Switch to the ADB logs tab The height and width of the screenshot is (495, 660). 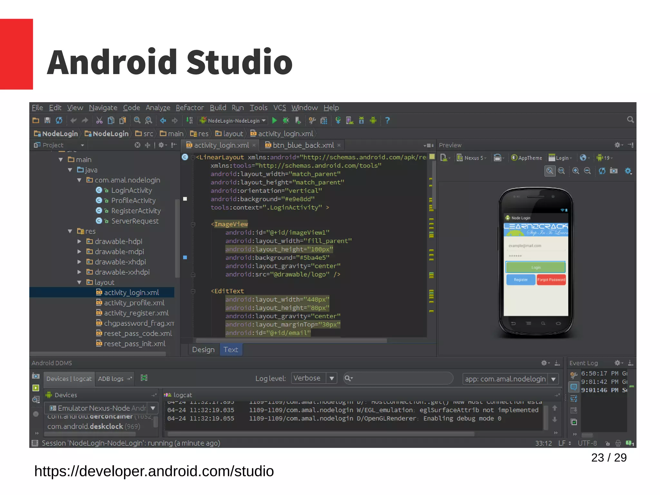(115, 379)
